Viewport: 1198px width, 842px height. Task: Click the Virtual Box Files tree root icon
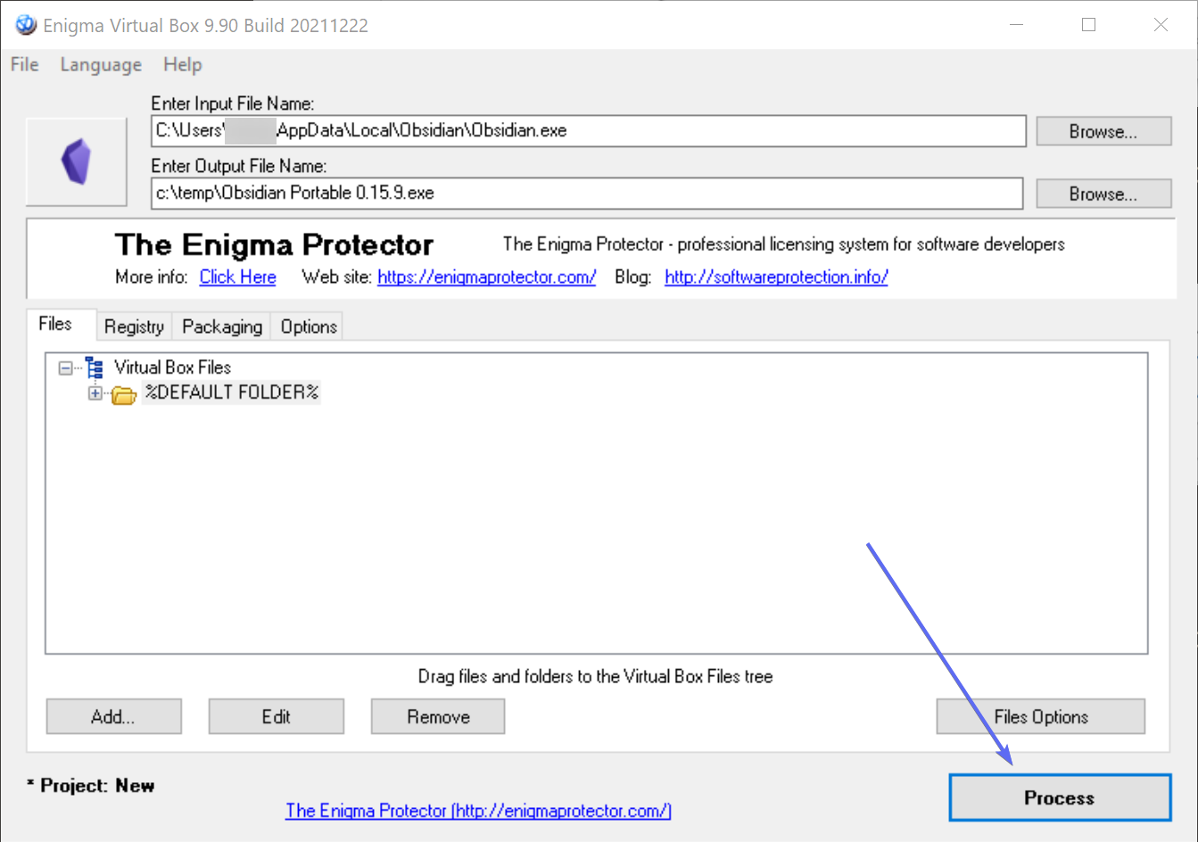click(x=95, y=367)
